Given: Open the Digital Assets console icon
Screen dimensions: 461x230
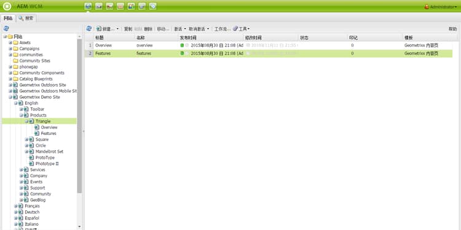Looking at the screenshot, I should 99,6.
